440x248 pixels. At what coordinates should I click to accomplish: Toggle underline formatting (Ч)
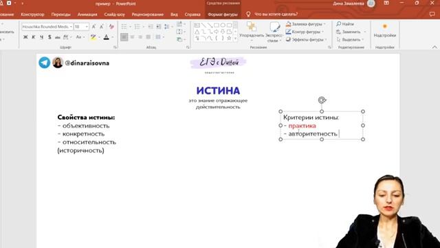pos(41,37)
